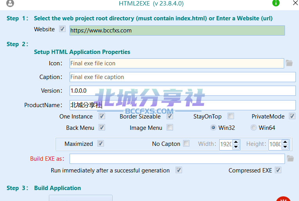
Task: Toggle Border Sizeable checkbox
Action: click(170, 116)
